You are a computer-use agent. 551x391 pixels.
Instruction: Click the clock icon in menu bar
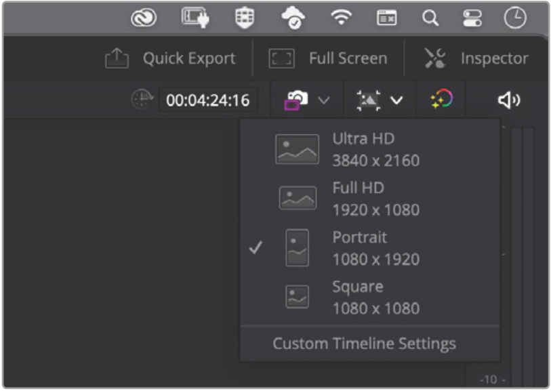(515, 18)
